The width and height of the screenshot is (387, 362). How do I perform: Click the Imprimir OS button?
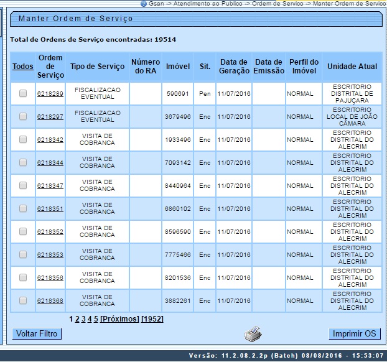pyautogui.click(x=354, y=334)
